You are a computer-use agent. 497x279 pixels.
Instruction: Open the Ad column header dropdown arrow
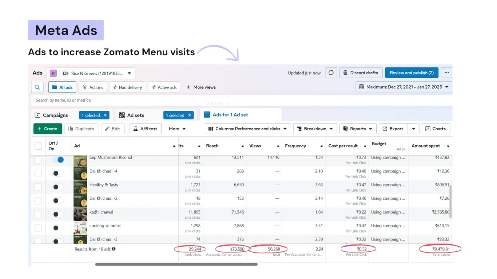(174, 146)
